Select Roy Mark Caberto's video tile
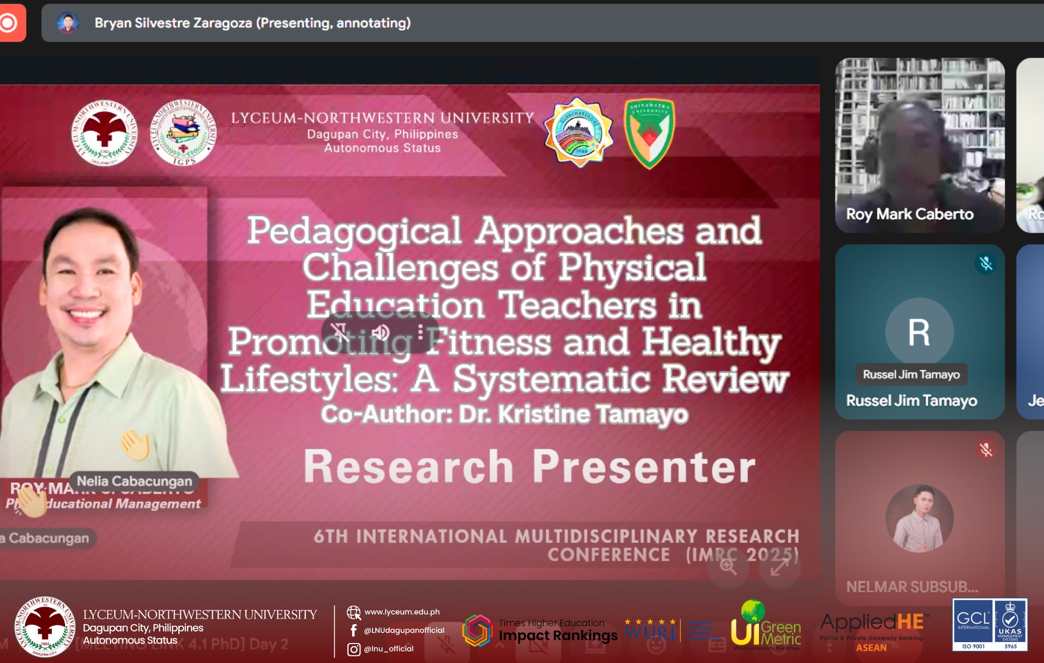 point(919,145)
